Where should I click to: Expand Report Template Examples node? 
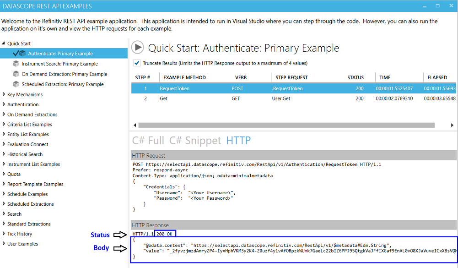tap(4, 184)
